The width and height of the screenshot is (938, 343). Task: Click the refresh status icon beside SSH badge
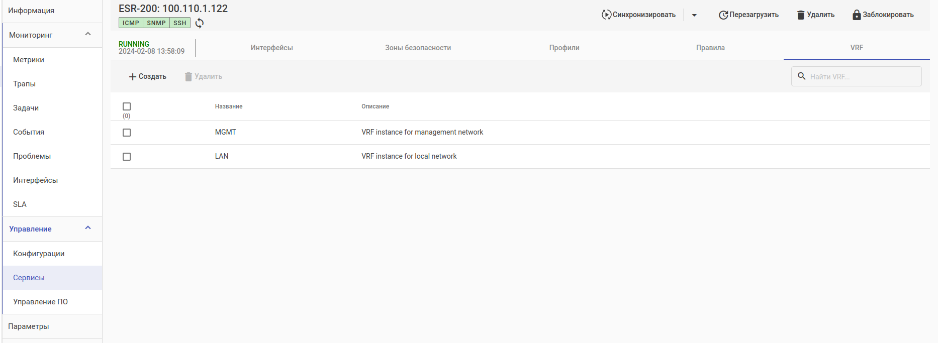[x=200, y=23]
